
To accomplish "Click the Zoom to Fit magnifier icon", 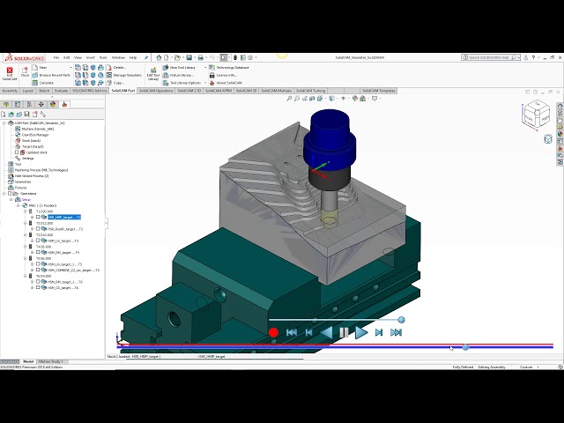I will click(289, 98).
